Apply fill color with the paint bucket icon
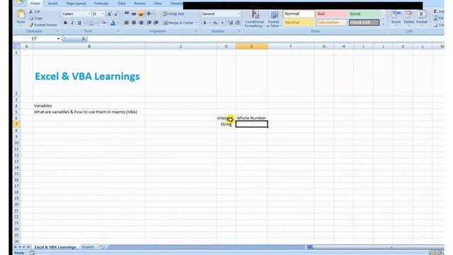Viewport: 453px width, 255px height. (103, 23)
